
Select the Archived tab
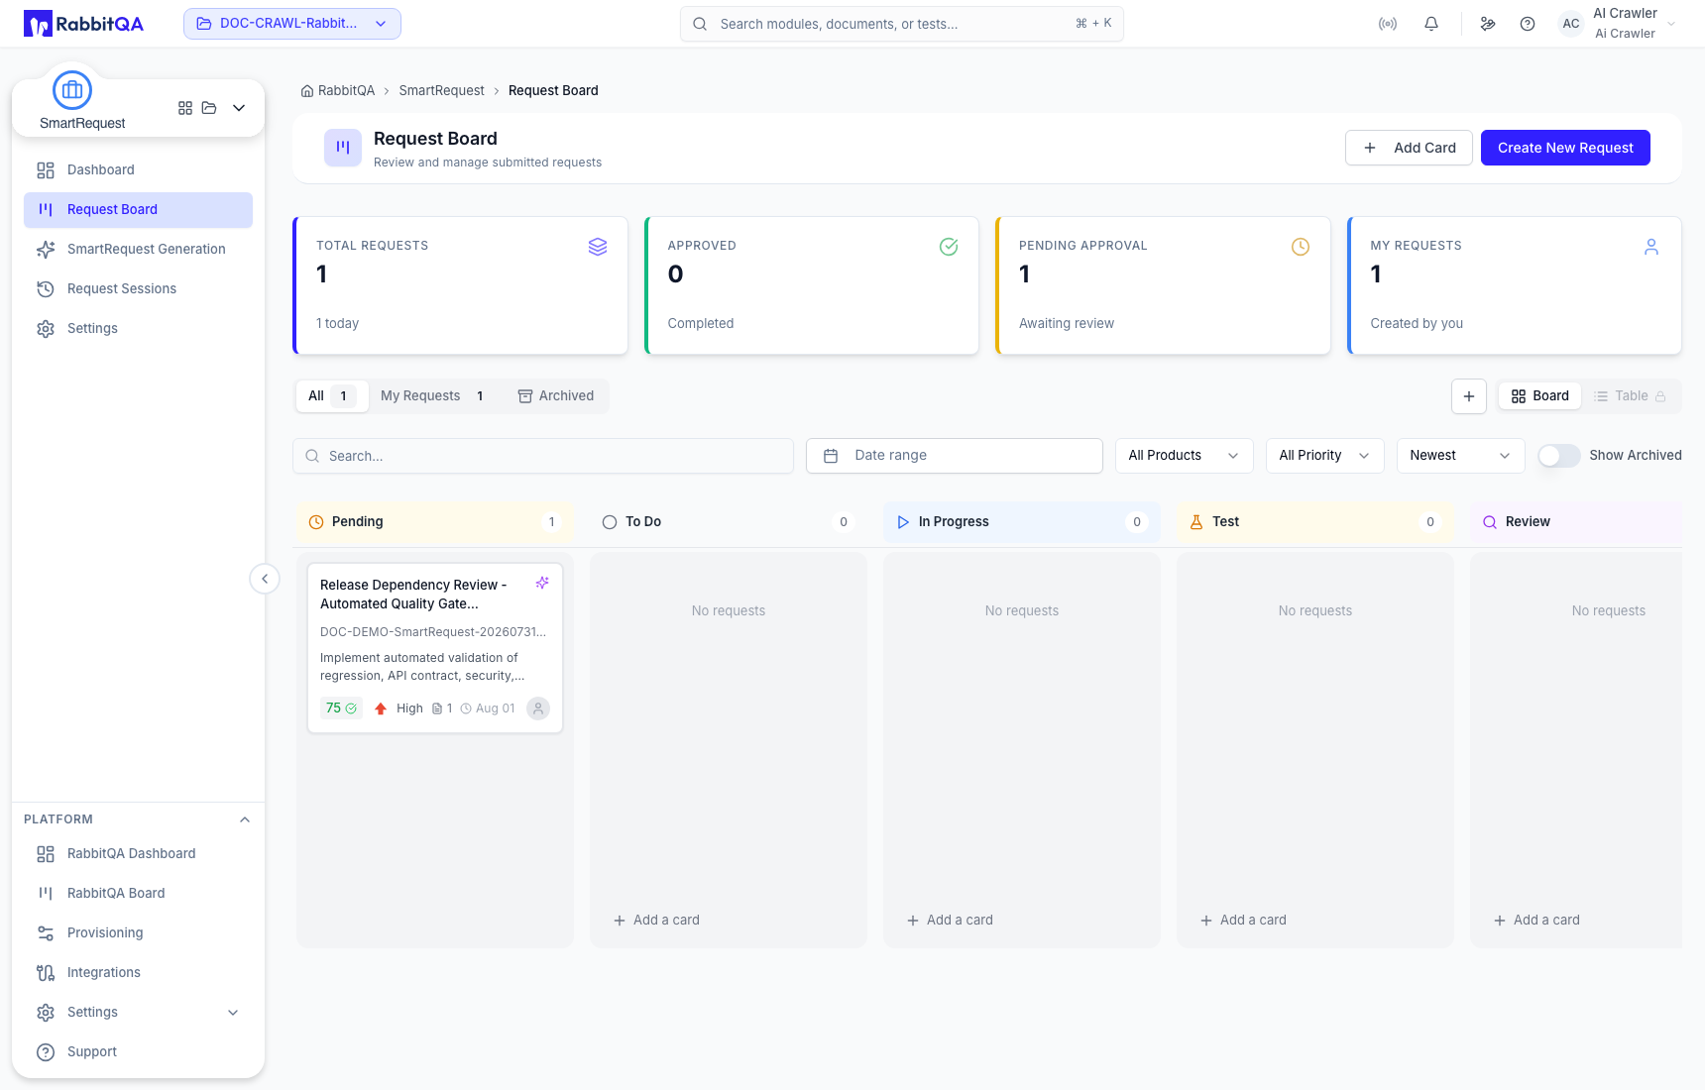556,396
